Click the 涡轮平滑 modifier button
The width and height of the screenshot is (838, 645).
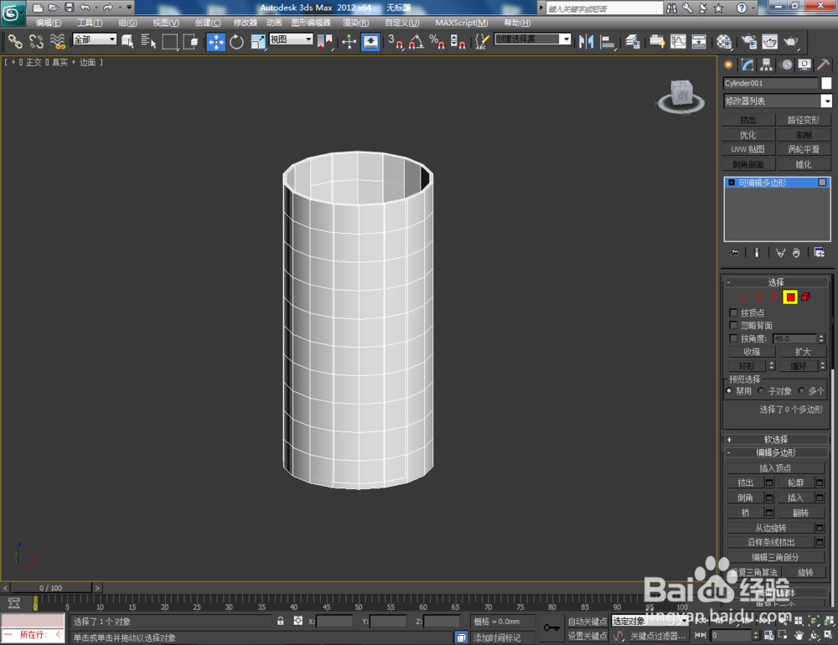[x=804, y=150]
